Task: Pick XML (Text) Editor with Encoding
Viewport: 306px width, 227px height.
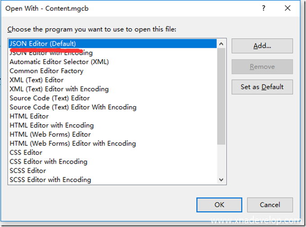Action: tap(59, 89)
